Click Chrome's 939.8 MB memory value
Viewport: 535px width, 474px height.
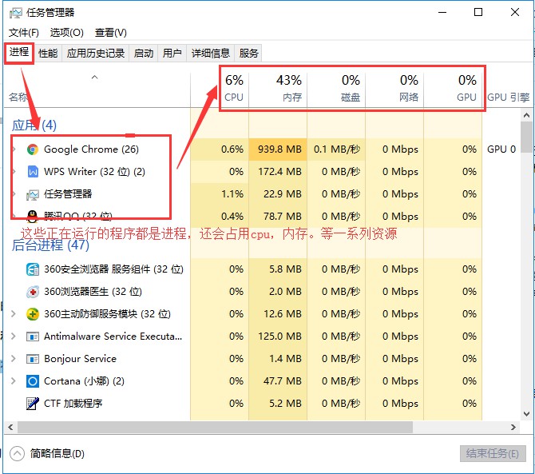click(279, 149)
